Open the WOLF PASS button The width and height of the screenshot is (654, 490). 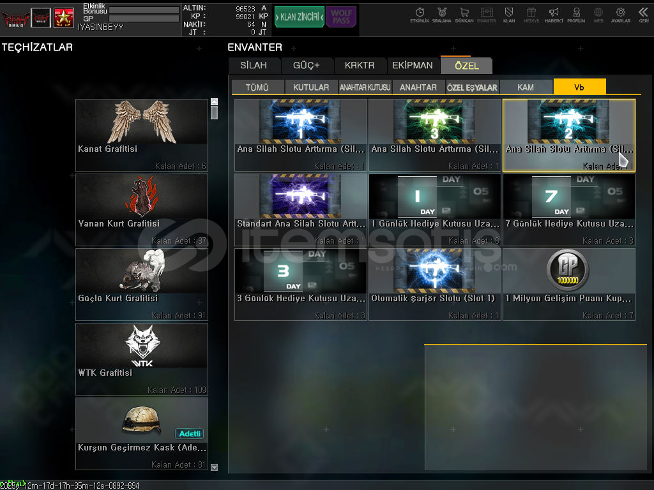click(x=341, y=17)
